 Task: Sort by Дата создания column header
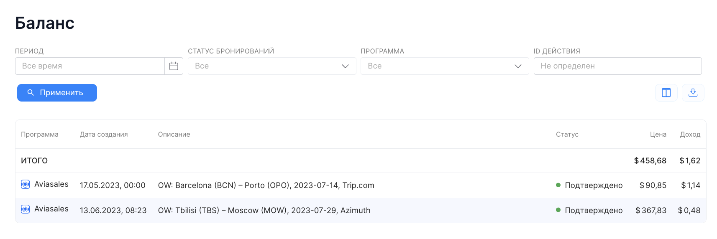pos(104,134)
